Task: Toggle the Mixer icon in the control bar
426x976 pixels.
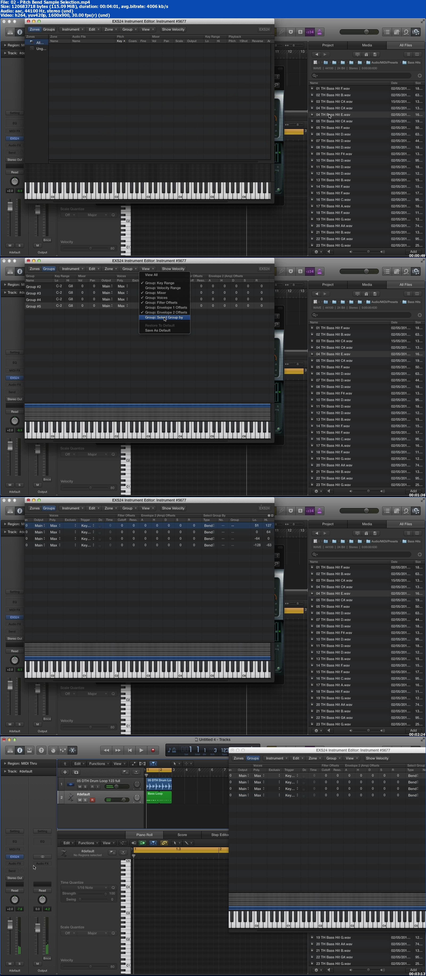Action: tap(63, 750)
